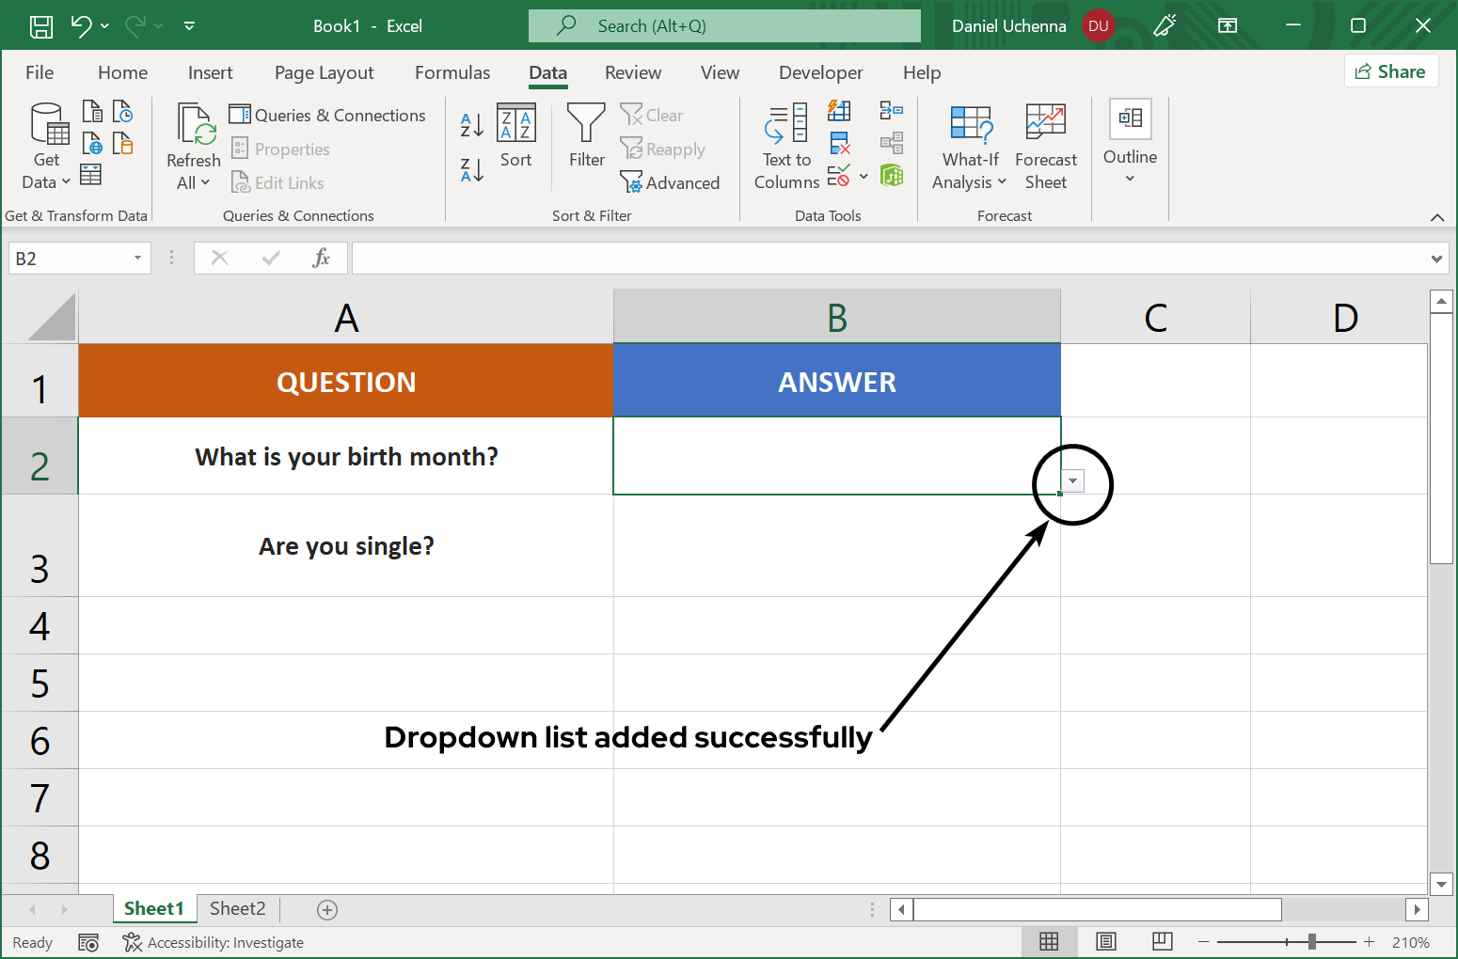1458x959 pixels.
Task: Apply the Filter tool
Action: point(585,141)
